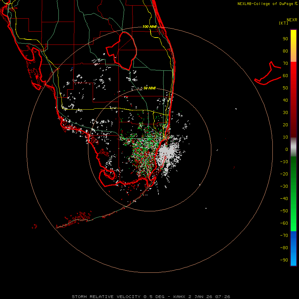The image size is (299, 299).
Task: Click the 80 value on the velocity scale
Action: [x=285, y=51]
